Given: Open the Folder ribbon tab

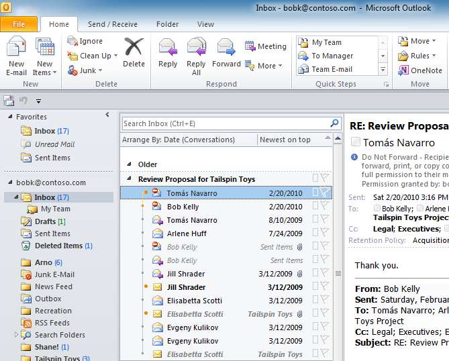Looking at the screenshot, I should point(167,24).
